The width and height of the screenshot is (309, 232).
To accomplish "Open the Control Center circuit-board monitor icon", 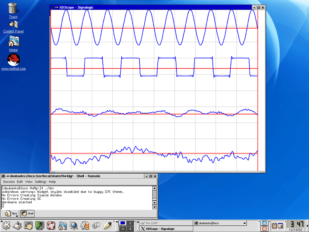I will click(40, 226).
